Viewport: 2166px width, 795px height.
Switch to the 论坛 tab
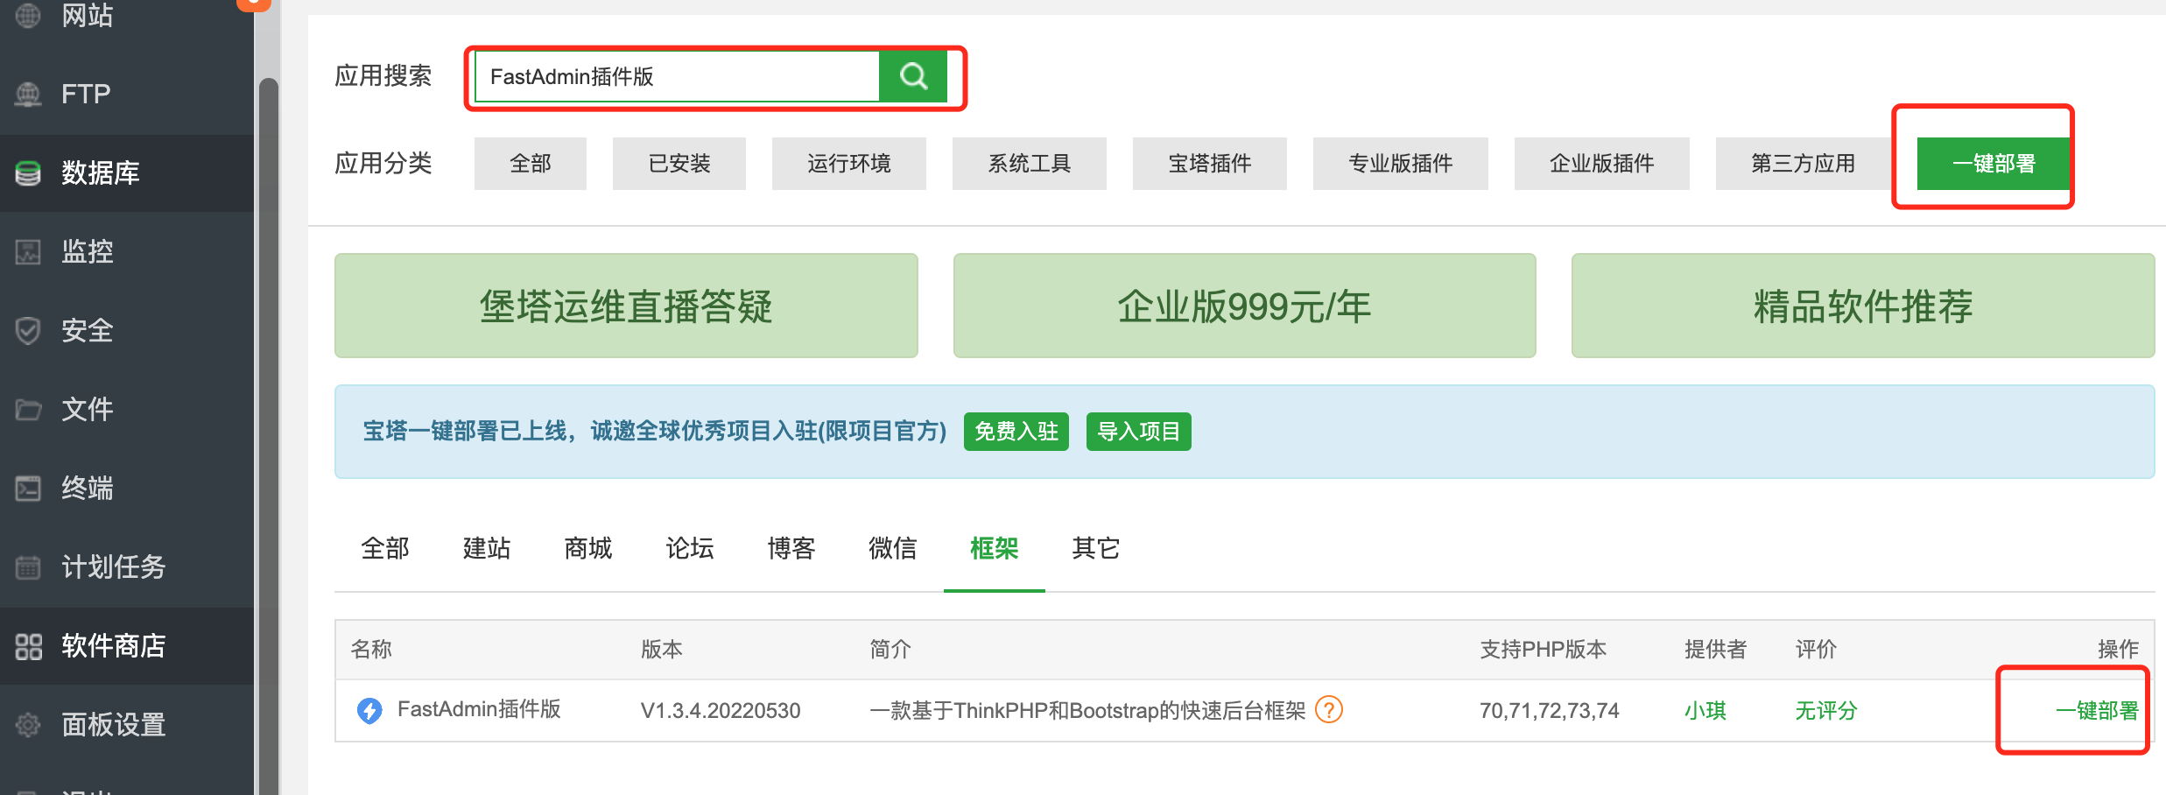coord(690,548)
